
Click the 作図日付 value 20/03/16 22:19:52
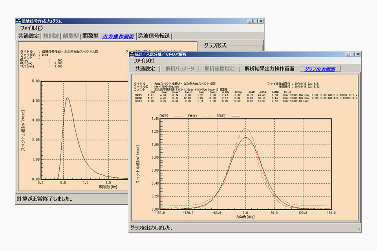[307, 87]
